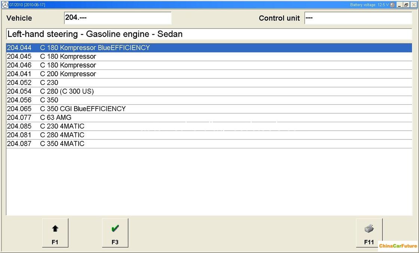Select the 204.085 C 230 4MATIC row

[x=209, y=126]
